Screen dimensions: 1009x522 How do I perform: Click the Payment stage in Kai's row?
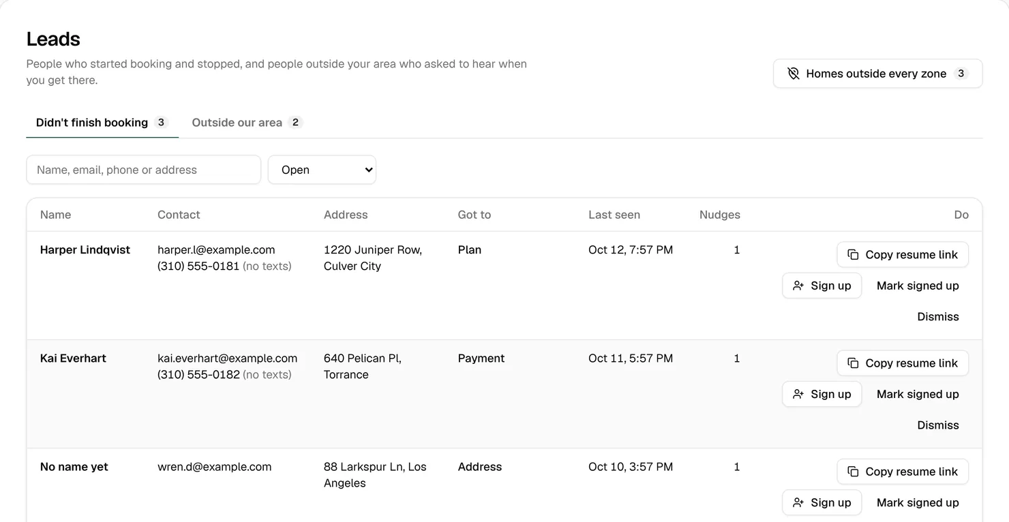tap(481, 358)
